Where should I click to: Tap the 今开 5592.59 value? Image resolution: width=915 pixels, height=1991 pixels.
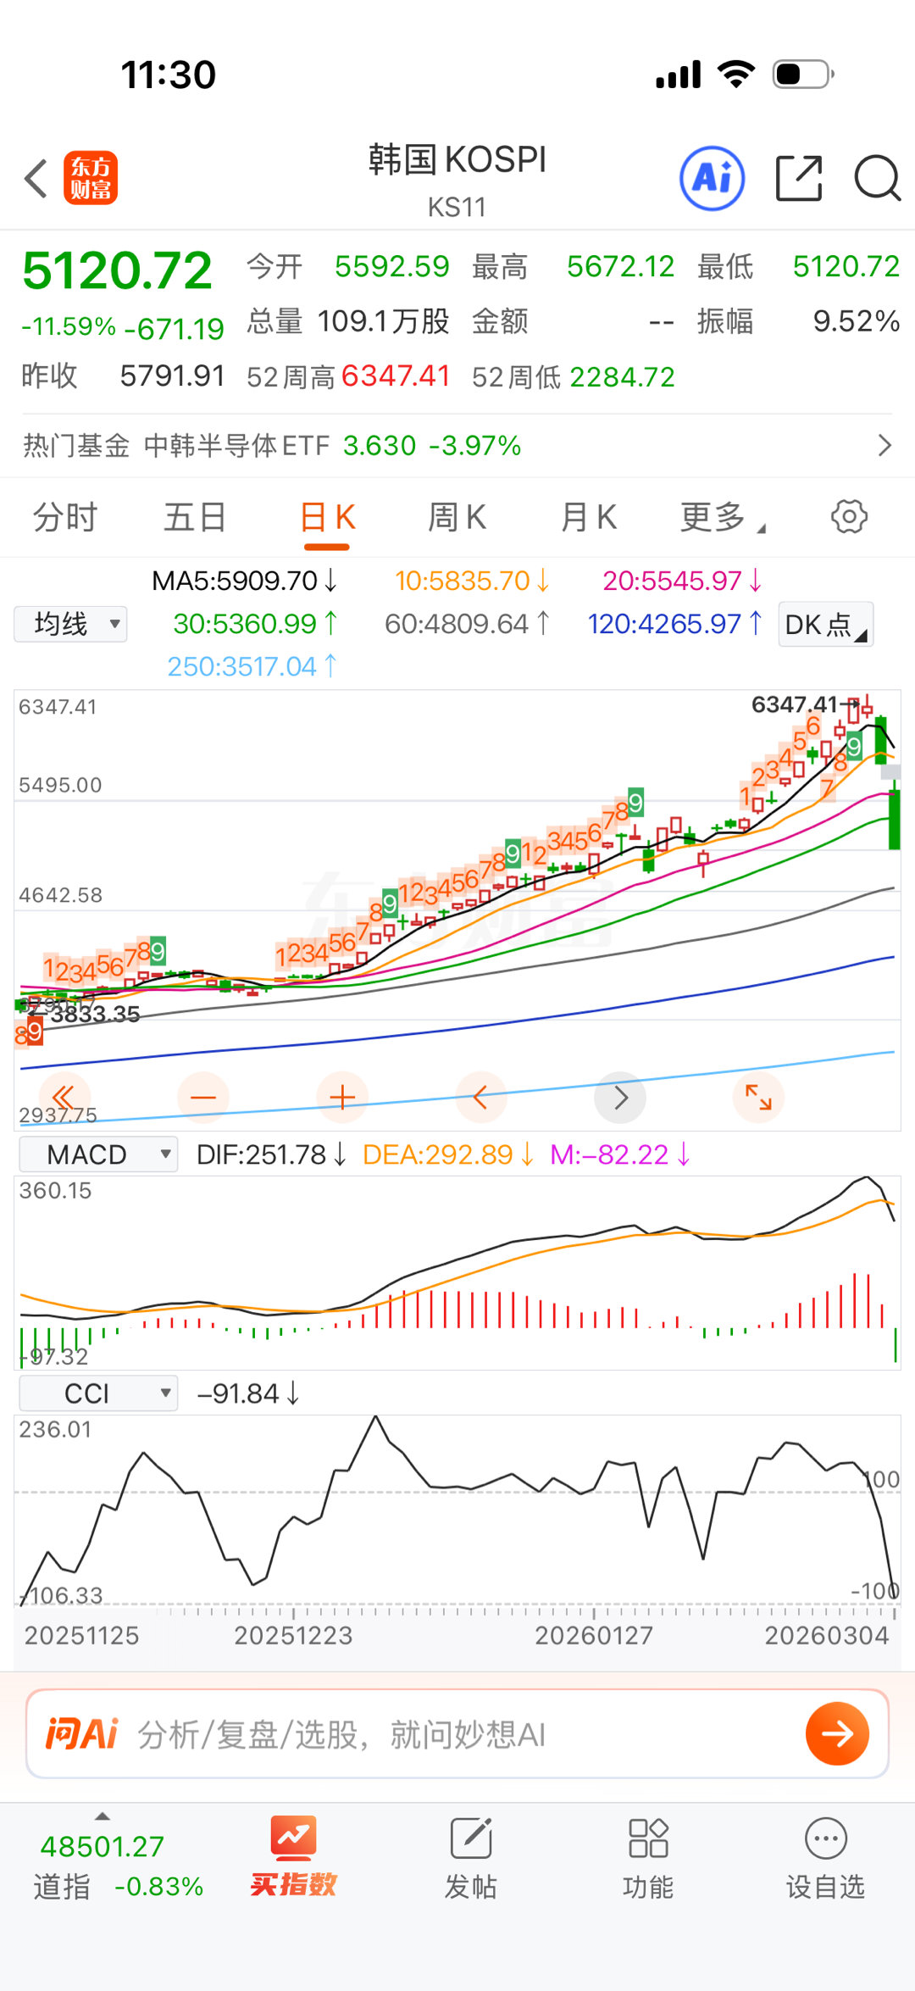[392, 266]
